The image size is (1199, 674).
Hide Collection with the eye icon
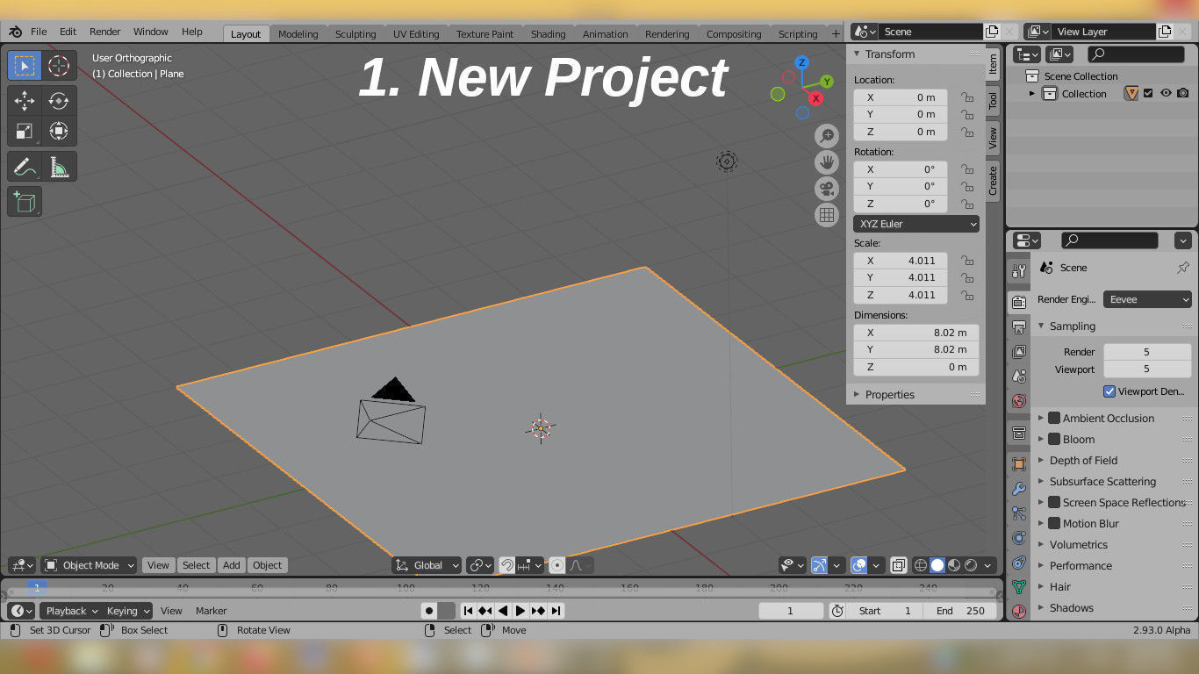(1166, 94)
